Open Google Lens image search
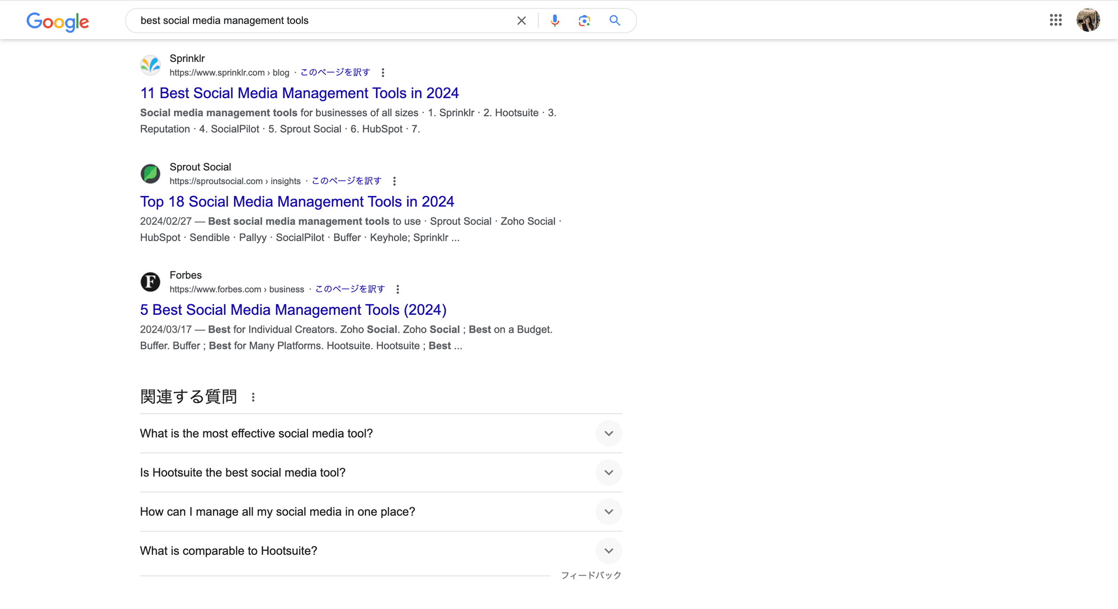The width and height of the screenshot is (1118, 609). coord(584,21)
